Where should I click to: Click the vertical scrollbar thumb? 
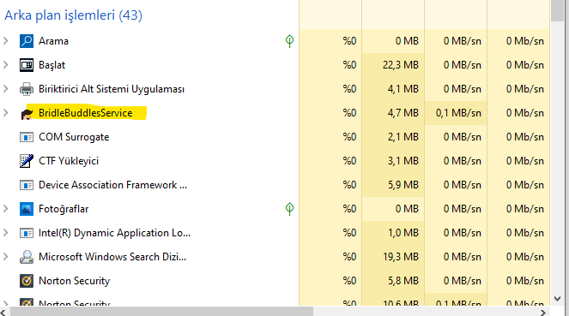point(557,10)
